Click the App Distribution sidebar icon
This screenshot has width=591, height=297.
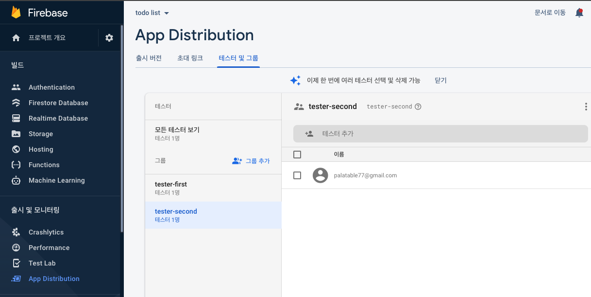pyautogui.click(x=16, y=279)
